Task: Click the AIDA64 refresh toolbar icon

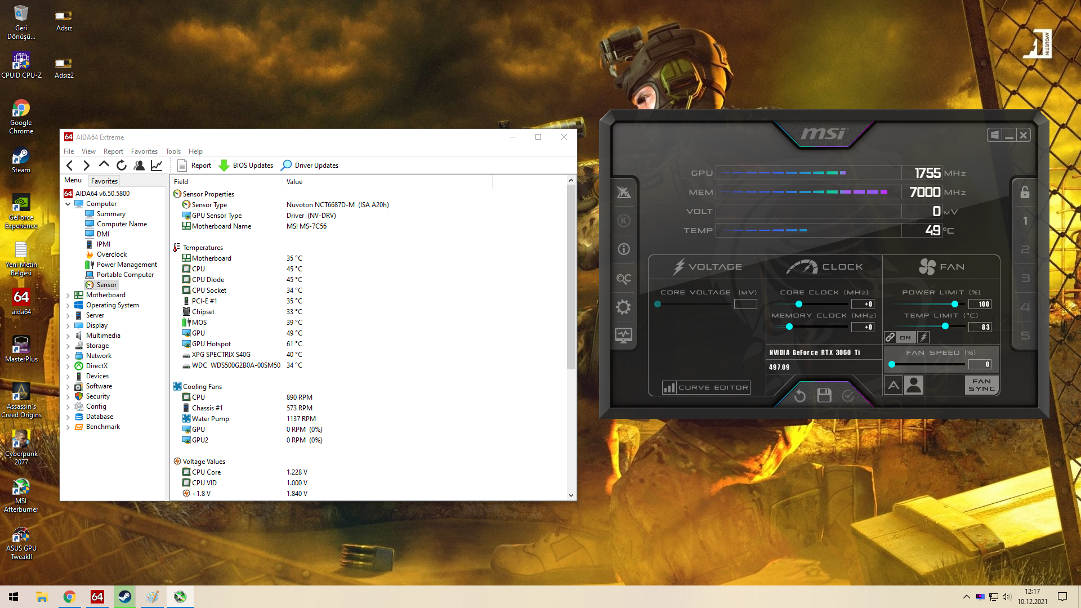Action: (122, 165)
